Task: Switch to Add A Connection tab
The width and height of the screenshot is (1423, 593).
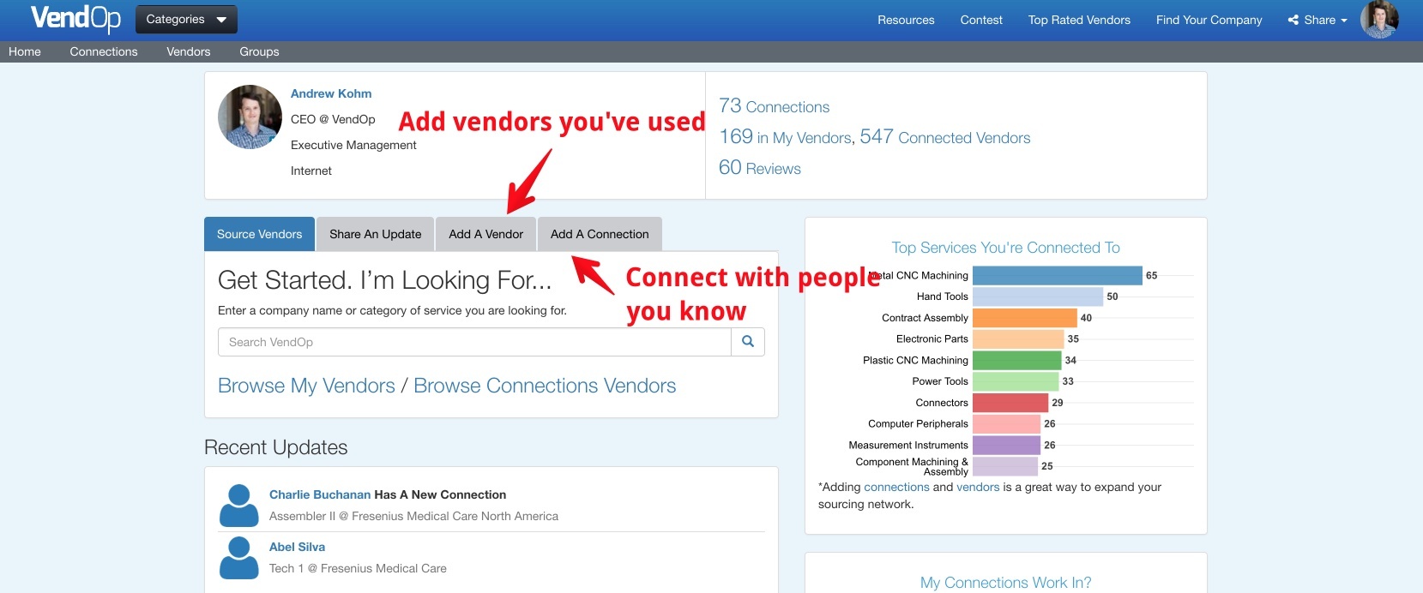Action: click(600, 234)
